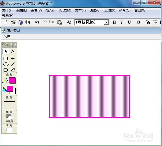162x146 pixels.
Task: Select the Pointer arrow tool
Action: pos(5,51)
